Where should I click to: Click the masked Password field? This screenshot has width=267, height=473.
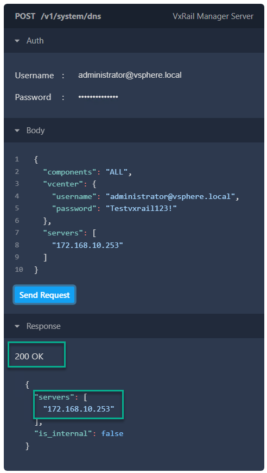98,97
